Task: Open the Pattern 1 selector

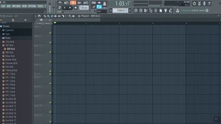Action: 121,10
